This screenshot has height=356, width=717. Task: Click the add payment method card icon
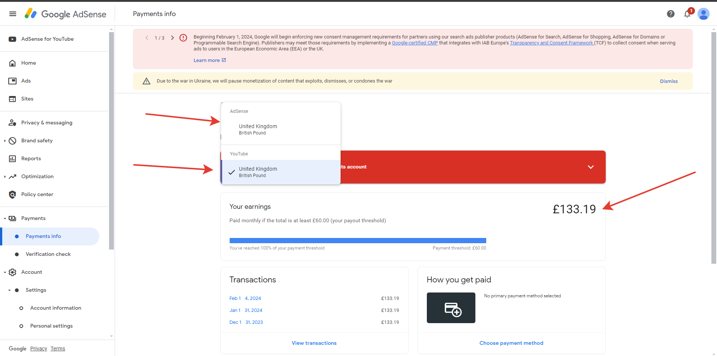tap(451, 308)
